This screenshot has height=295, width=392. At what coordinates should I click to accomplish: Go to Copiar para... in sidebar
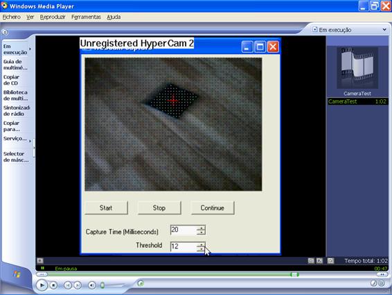tap(12, 126)
